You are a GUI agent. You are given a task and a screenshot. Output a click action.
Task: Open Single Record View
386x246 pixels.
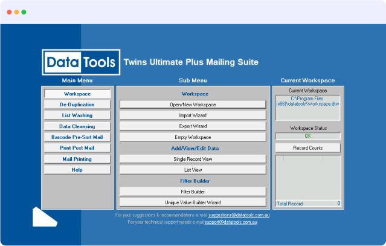(193, 159)
